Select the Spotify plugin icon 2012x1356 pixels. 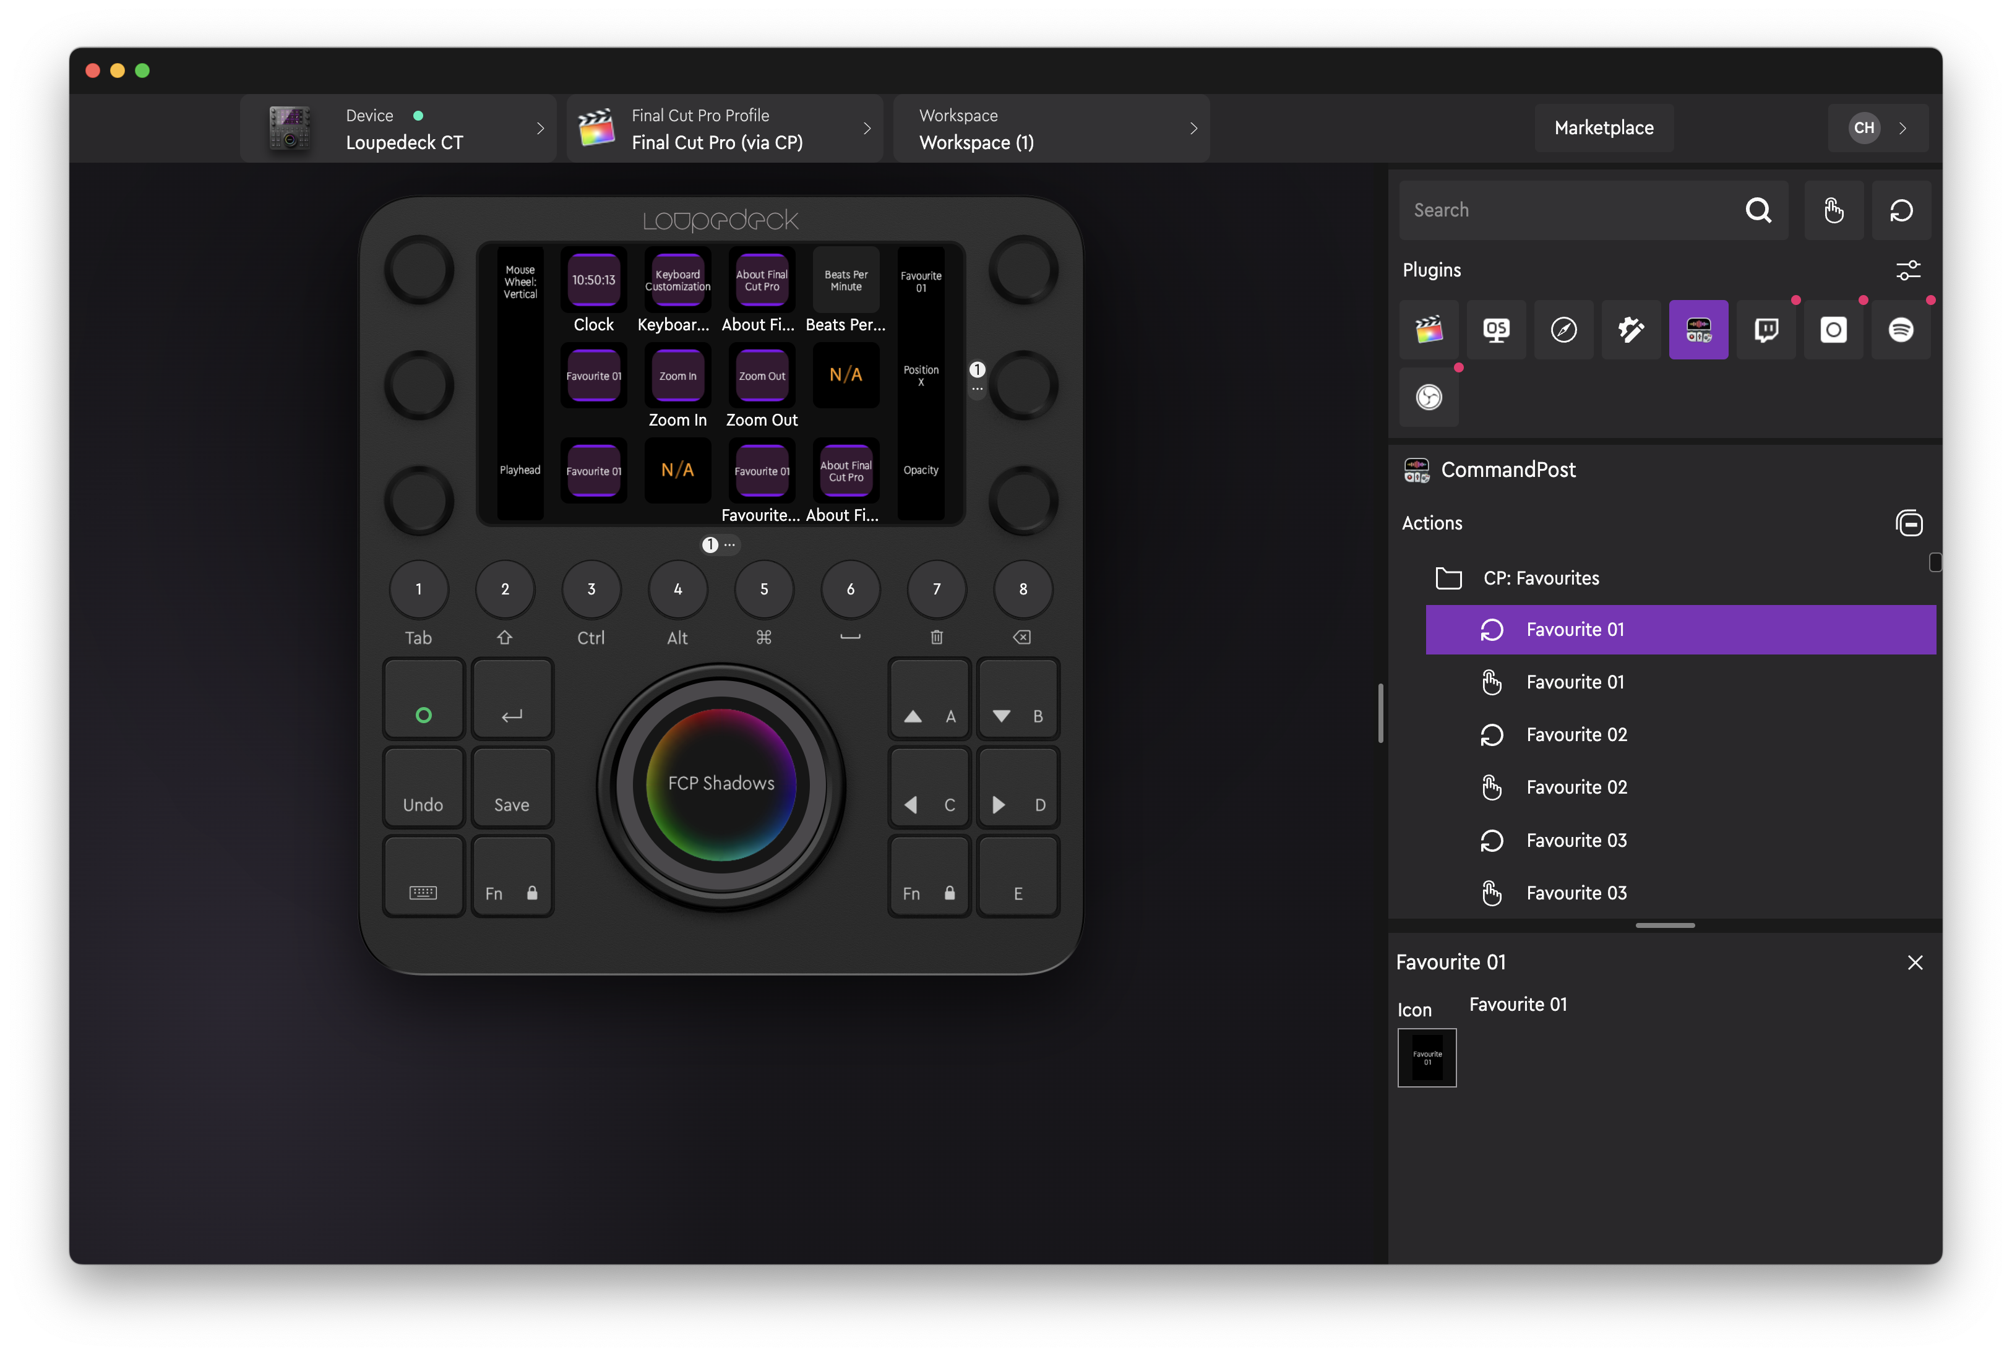click(1901, 330)
